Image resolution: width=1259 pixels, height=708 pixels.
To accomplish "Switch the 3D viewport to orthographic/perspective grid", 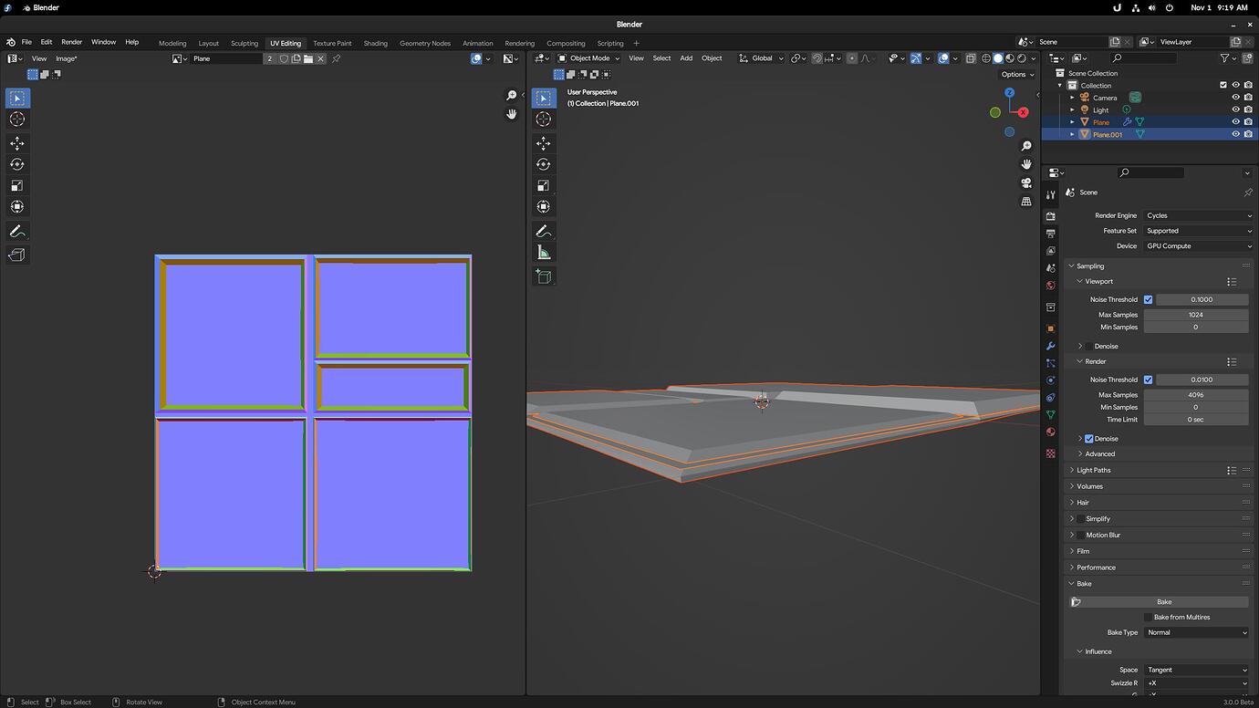I will [1026, 201].
